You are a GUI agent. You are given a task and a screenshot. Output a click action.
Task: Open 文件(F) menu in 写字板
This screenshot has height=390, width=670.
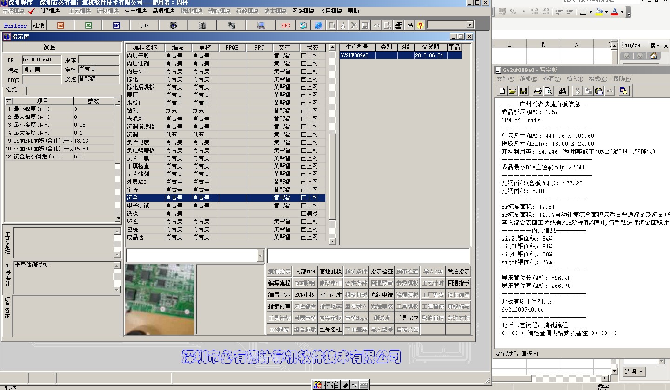505,79
